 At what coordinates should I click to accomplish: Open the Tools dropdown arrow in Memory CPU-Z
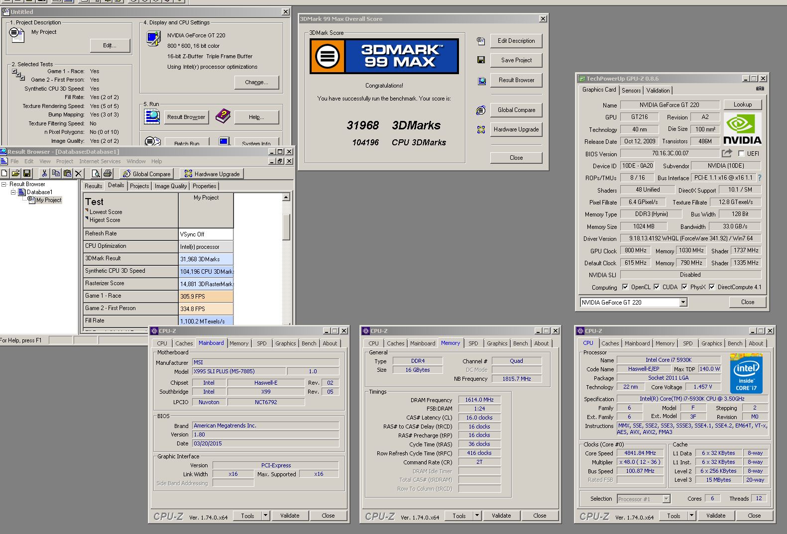[x=477, y=516]
